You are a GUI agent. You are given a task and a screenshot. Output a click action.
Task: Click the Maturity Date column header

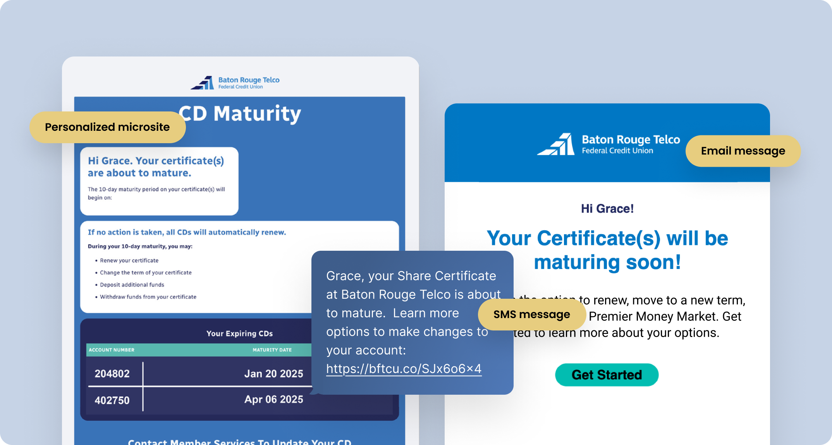point(272,350)
